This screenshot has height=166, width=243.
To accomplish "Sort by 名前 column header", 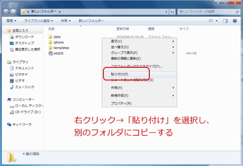I will (51, 29).
